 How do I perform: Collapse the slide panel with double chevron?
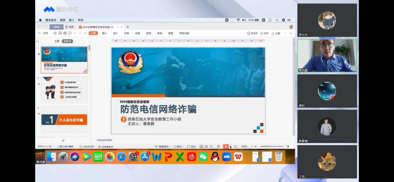(38, 41)
